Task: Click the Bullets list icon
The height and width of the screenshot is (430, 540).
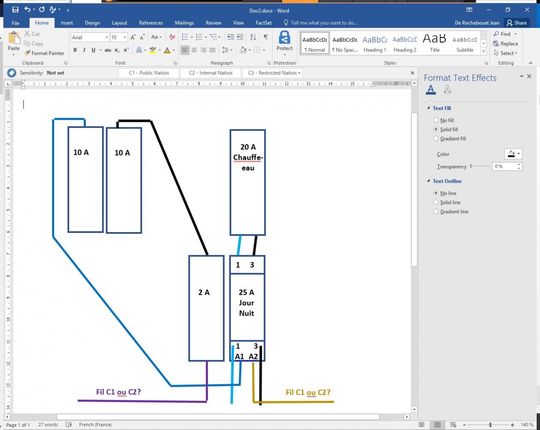Action: coord(185,37)
